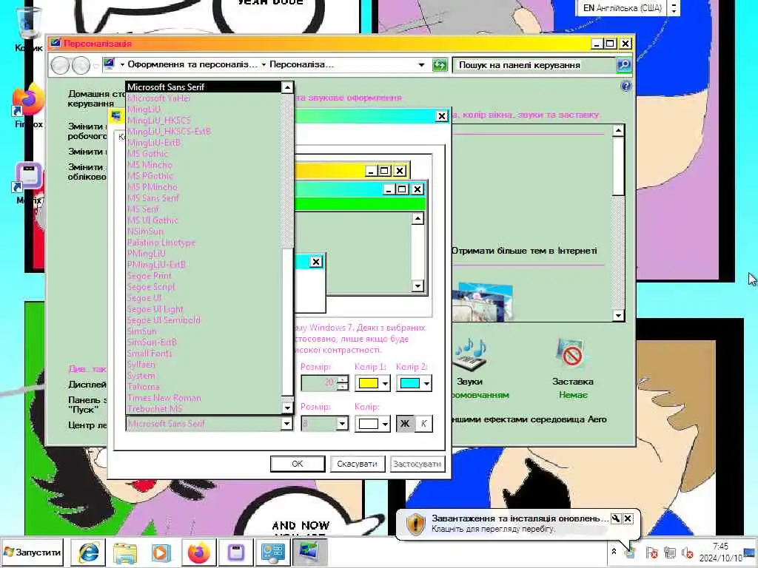Launch Internet Explorer from taskbar
The width and height of the screenshot is (758, 568).
[x=89, y=552]
